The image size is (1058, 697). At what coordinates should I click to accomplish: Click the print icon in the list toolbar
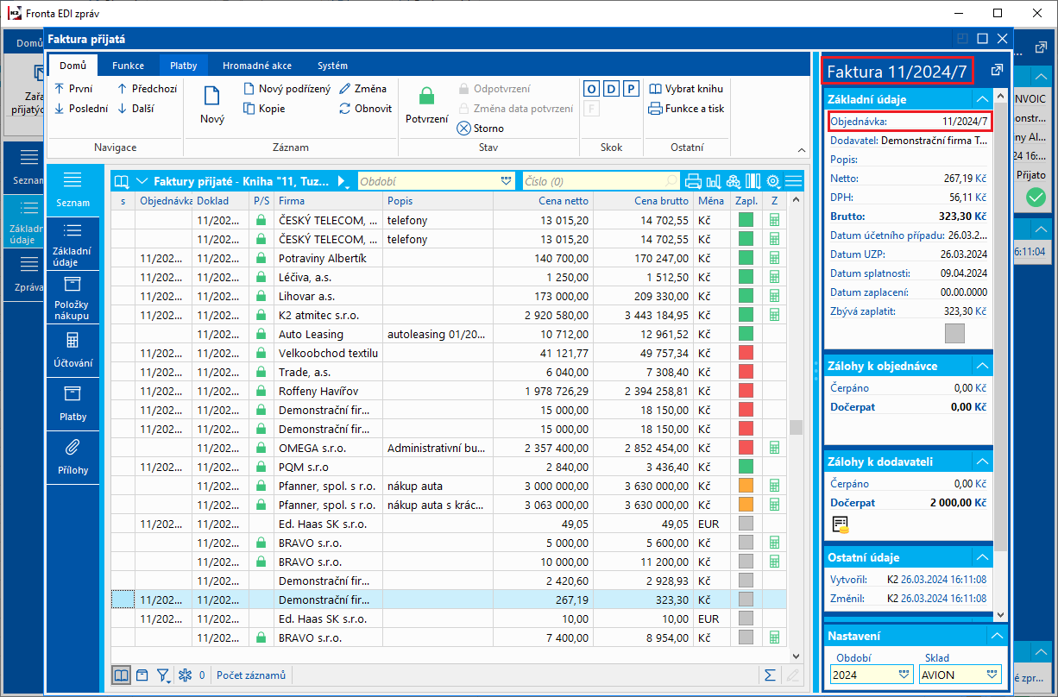[693, 181]
